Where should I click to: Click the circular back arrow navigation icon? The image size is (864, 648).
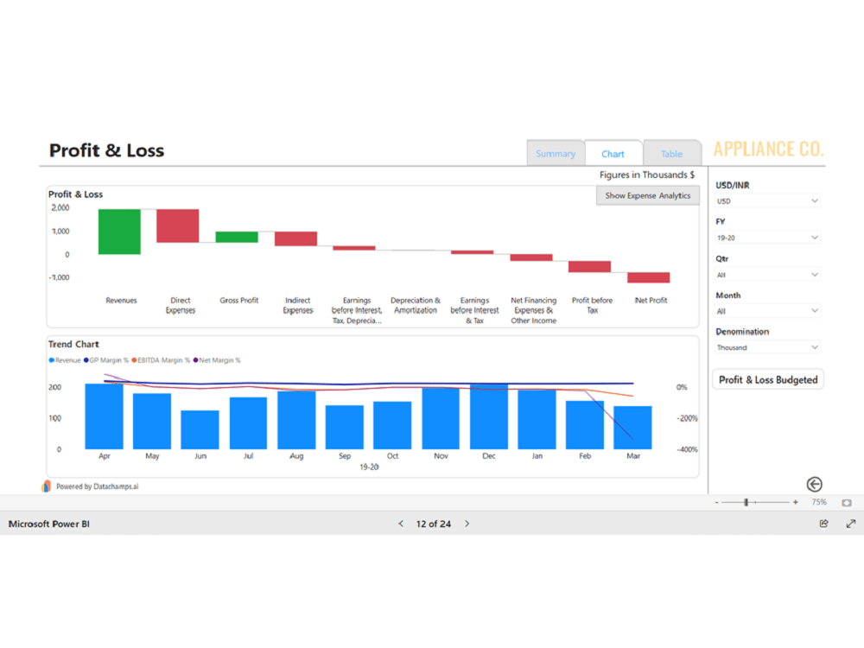click(x=813, y=484)
